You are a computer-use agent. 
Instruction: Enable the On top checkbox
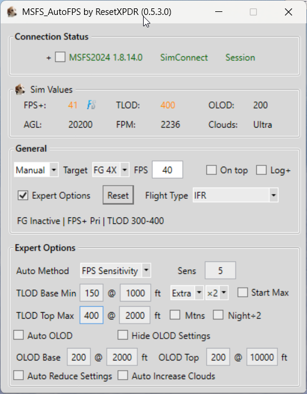pos(211,170)
